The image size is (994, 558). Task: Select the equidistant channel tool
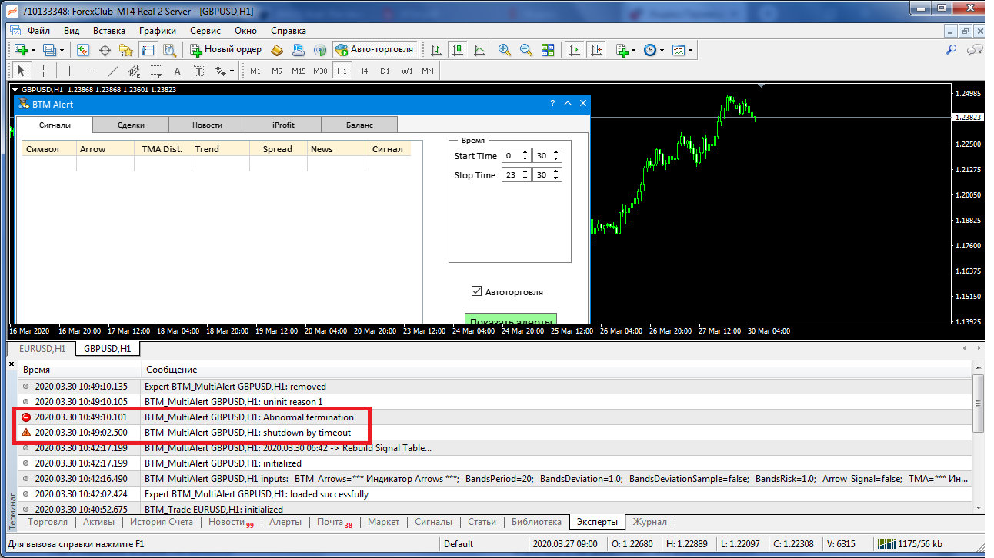134,71
